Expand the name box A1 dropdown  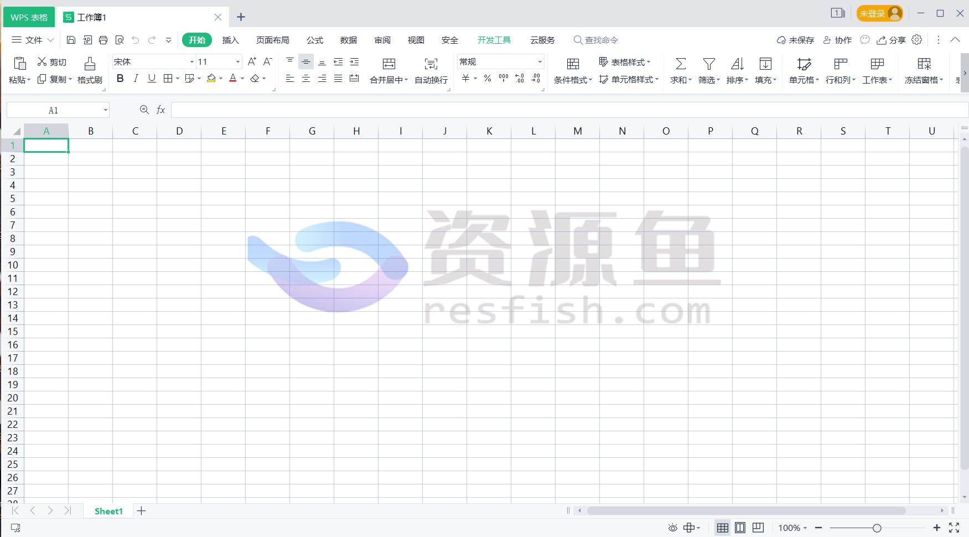click(x=105, y=110)
